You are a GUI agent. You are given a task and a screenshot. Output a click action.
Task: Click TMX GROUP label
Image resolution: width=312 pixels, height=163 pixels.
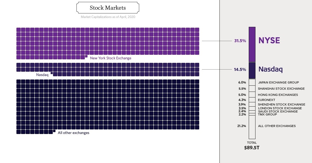(x=267, y=114)
